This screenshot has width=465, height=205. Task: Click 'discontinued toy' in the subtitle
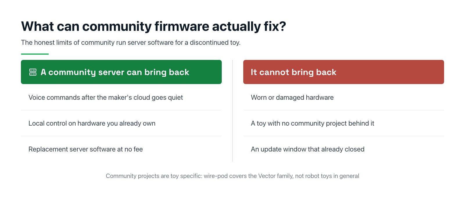click(x=215, y=42)
